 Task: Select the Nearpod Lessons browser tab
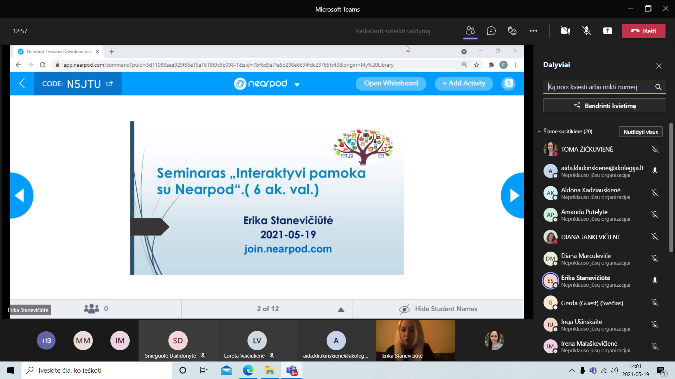tap(59, 52)
